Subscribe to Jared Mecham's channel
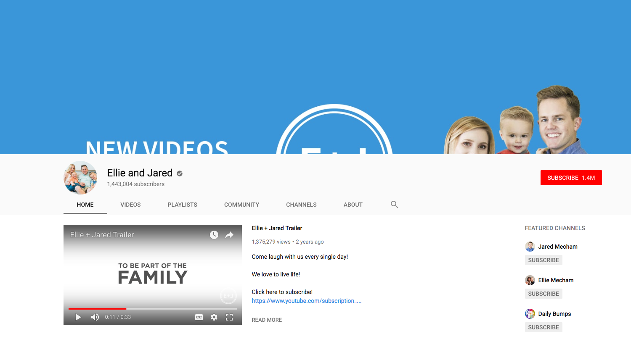This screenshot has width=631, height=339. pos(543,260)
